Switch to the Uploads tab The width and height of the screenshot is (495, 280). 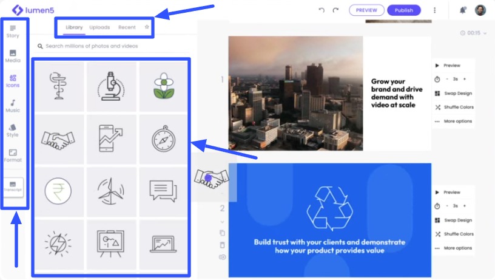[99, 27]
